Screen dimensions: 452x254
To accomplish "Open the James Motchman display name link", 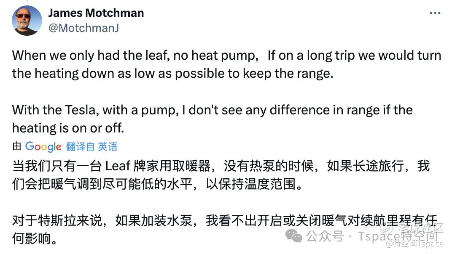I will point(96,13).
